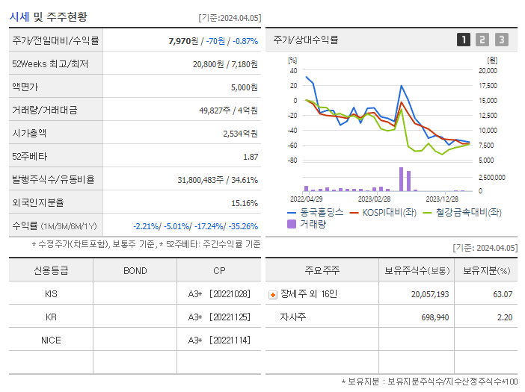The height and width of the screenshot is (392, 525).
Task: Click the 2022/04/29 date axis label
Action: coord(307,199)
